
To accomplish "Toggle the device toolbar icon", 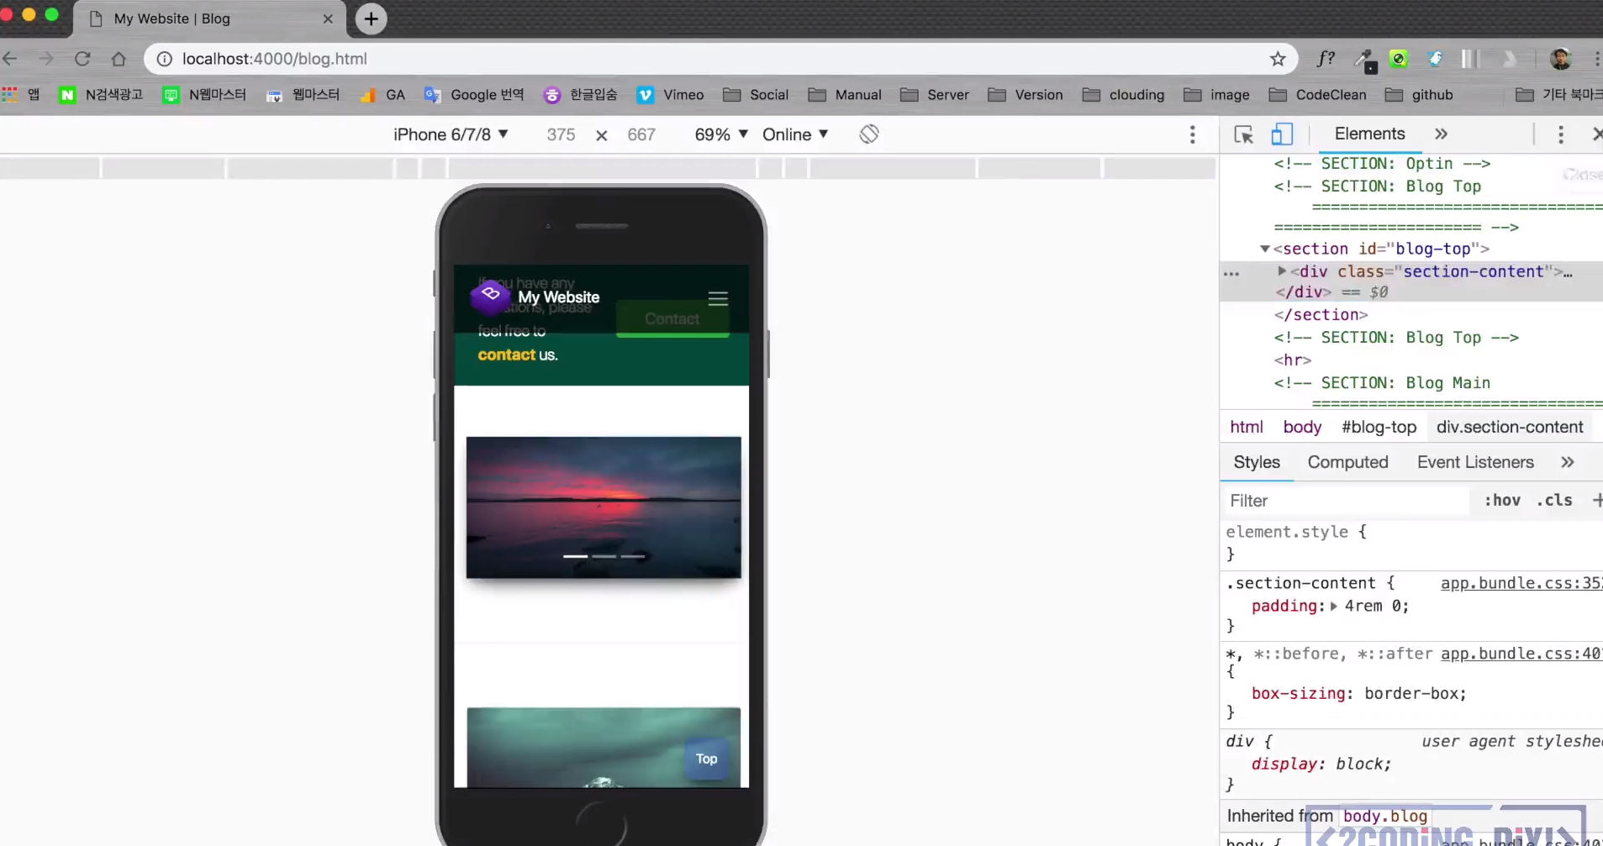I will coord(1282,134).
